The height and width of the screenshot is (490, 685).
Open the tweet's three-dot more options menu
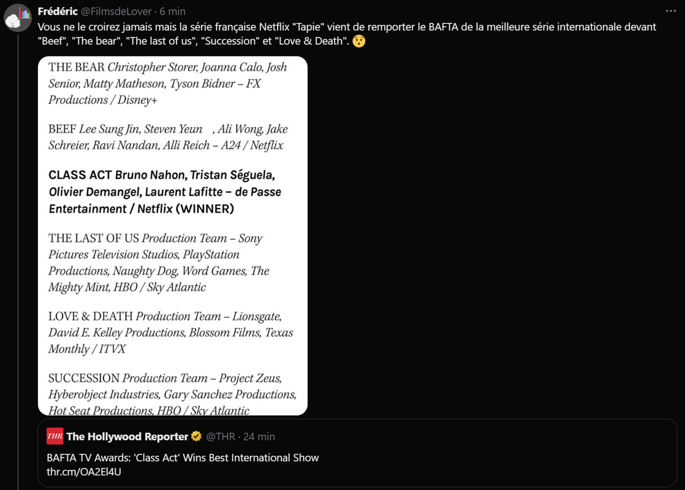point(670,12)
